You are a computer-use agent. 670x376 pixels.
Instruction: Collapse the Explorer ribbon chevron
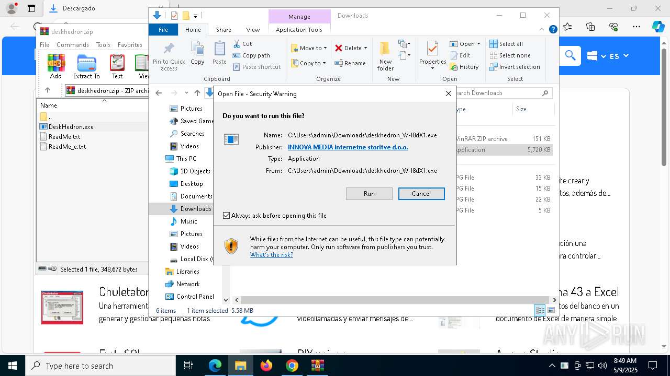pos(542,30)
